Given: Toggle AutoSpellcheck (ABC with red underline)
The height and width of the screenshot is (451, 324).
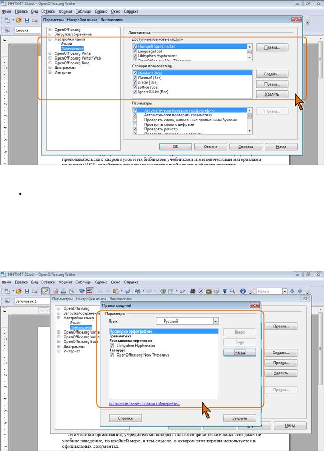Looking at the screenshot, I should tap(90, 291).
